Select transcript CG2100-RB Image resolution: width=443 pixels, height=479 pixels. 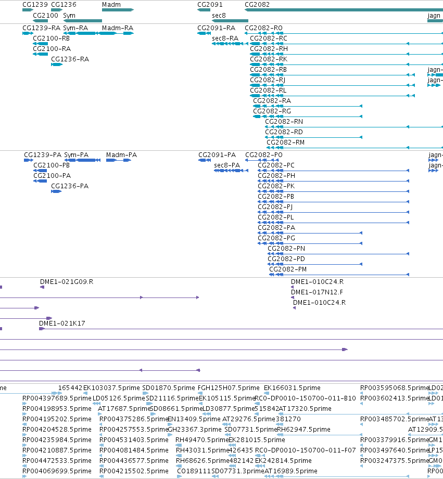tap(52, 38)
